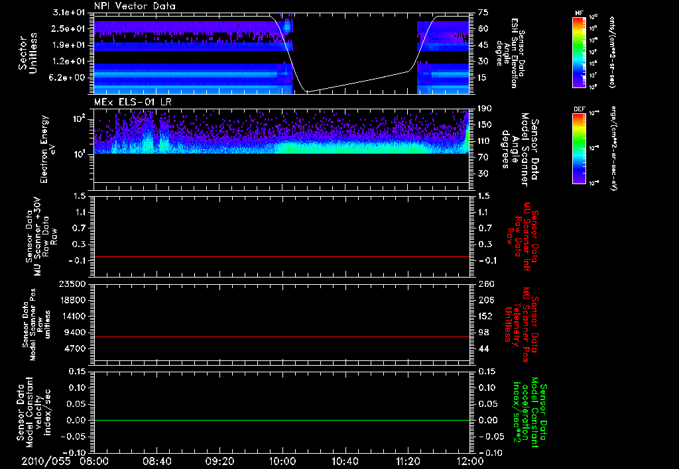This screenshot has width=679, height=469.
Task: Click the 2.5e+01 sector tick value
Action: 68,28
